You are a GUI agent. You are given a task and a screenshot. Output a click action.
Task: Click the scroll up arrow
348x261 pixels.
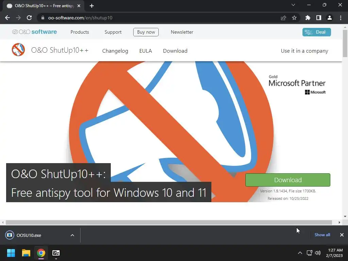pos(345,27)
